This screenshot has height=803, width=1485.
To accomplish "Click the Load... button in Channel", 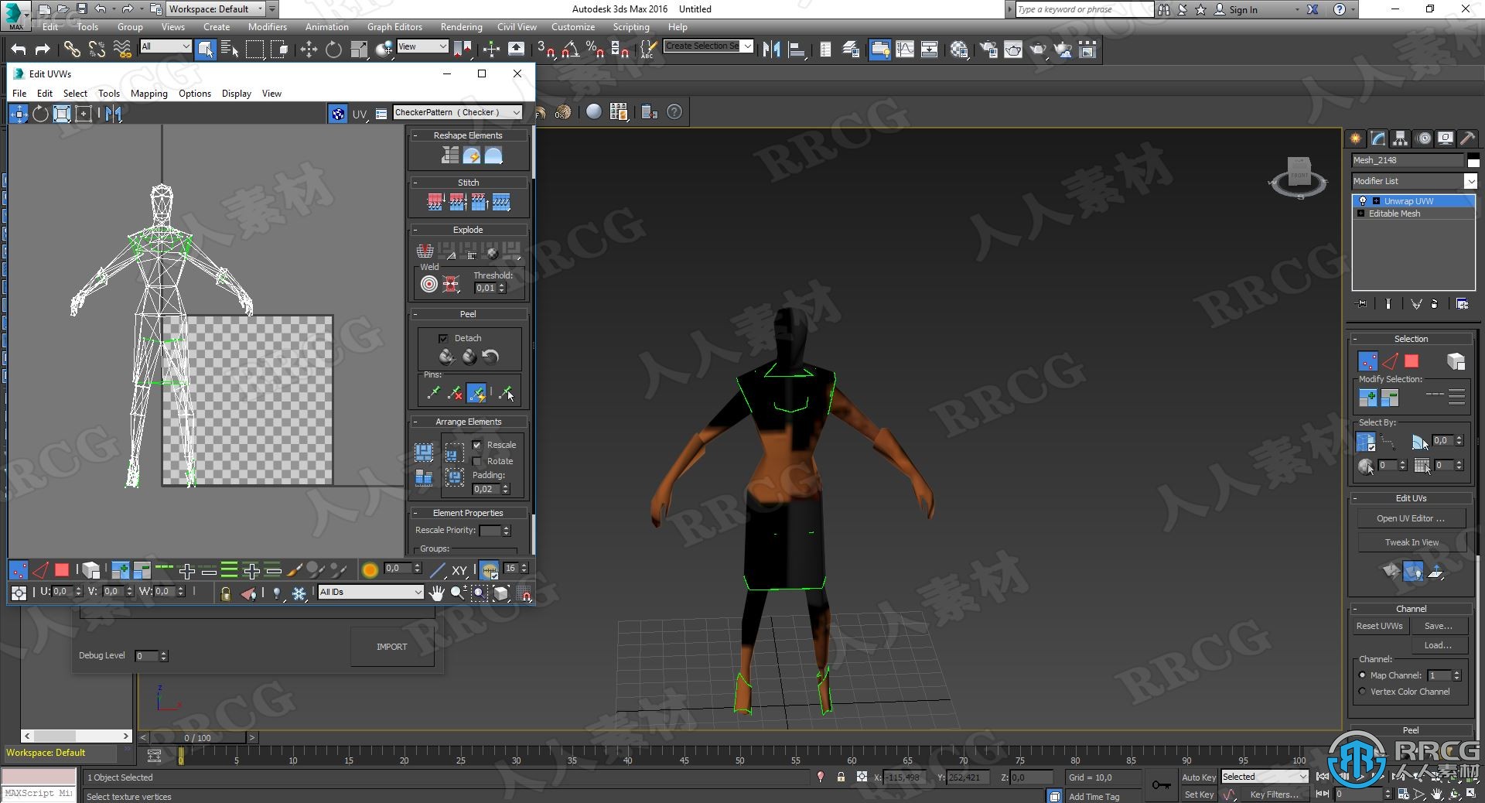I will point(1438,645).
